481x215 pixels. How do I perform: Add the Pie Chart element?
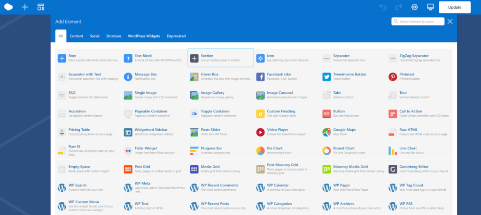287,150
